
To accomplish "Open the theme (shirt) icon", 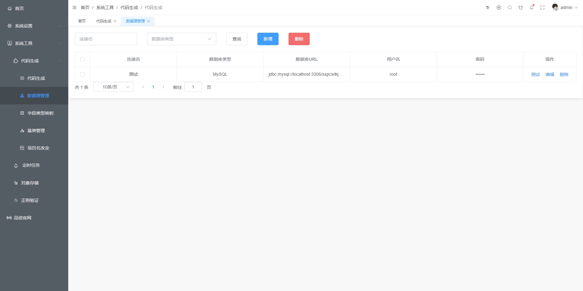I will (521, 8).
